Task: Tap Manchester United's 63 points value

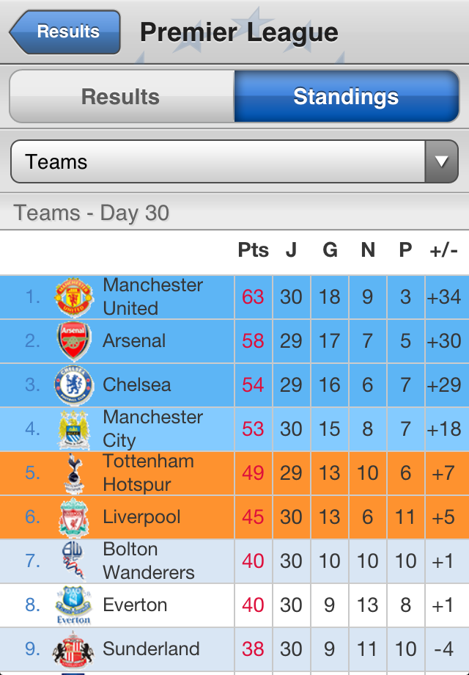Action: pos(254,297)
